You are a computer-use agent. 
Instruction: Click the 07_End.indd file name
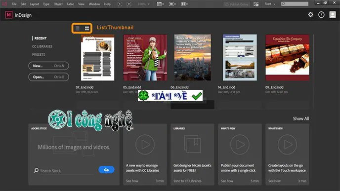[x=85, y=87]
